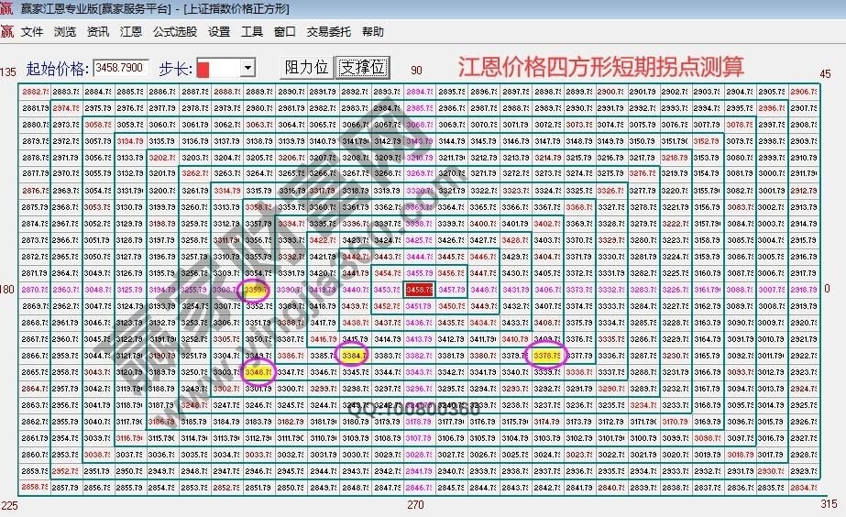846x517 pixels.
Task: Open the 设置 menu
Action: pos(219,31)
